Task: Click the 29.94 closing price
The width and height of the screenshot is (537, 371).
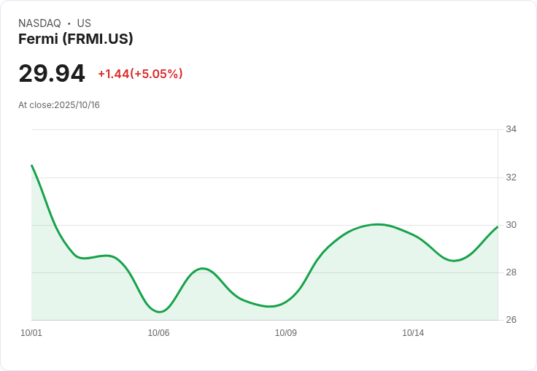Action: 52,74
